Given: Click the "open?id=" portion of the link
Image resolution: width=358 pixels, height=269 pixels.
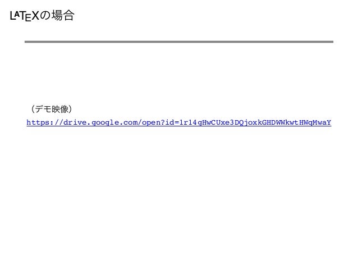Looking at the screenshot, I should (x=160, y=122).
